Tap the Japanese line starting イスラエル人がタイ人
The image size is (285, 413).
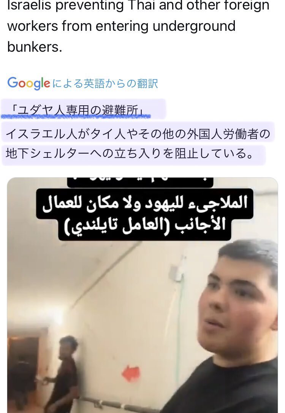coord(138,134)
